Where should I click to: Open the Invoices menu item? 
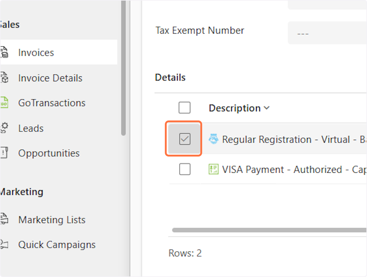(x=36, y=53)
